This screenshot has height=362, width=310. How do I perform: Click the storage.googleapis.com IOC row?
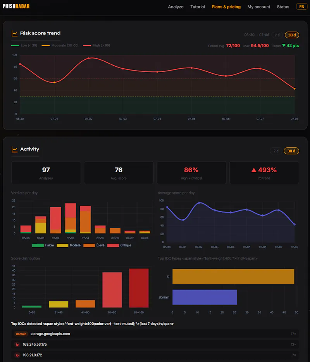point(155,334)
